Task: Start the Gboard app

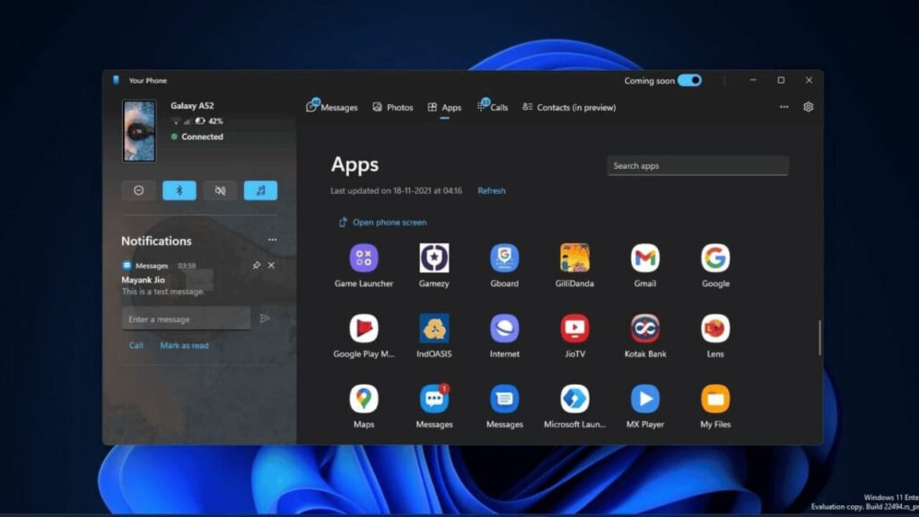Action: point(503,257)
